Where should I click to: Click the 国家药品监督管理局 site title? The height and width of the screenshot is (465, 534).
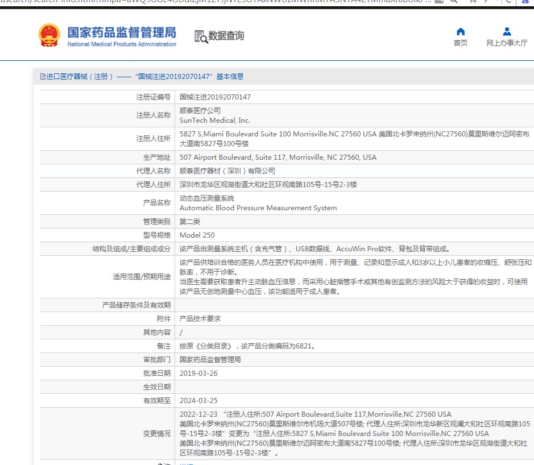click(x=122, y=32)
